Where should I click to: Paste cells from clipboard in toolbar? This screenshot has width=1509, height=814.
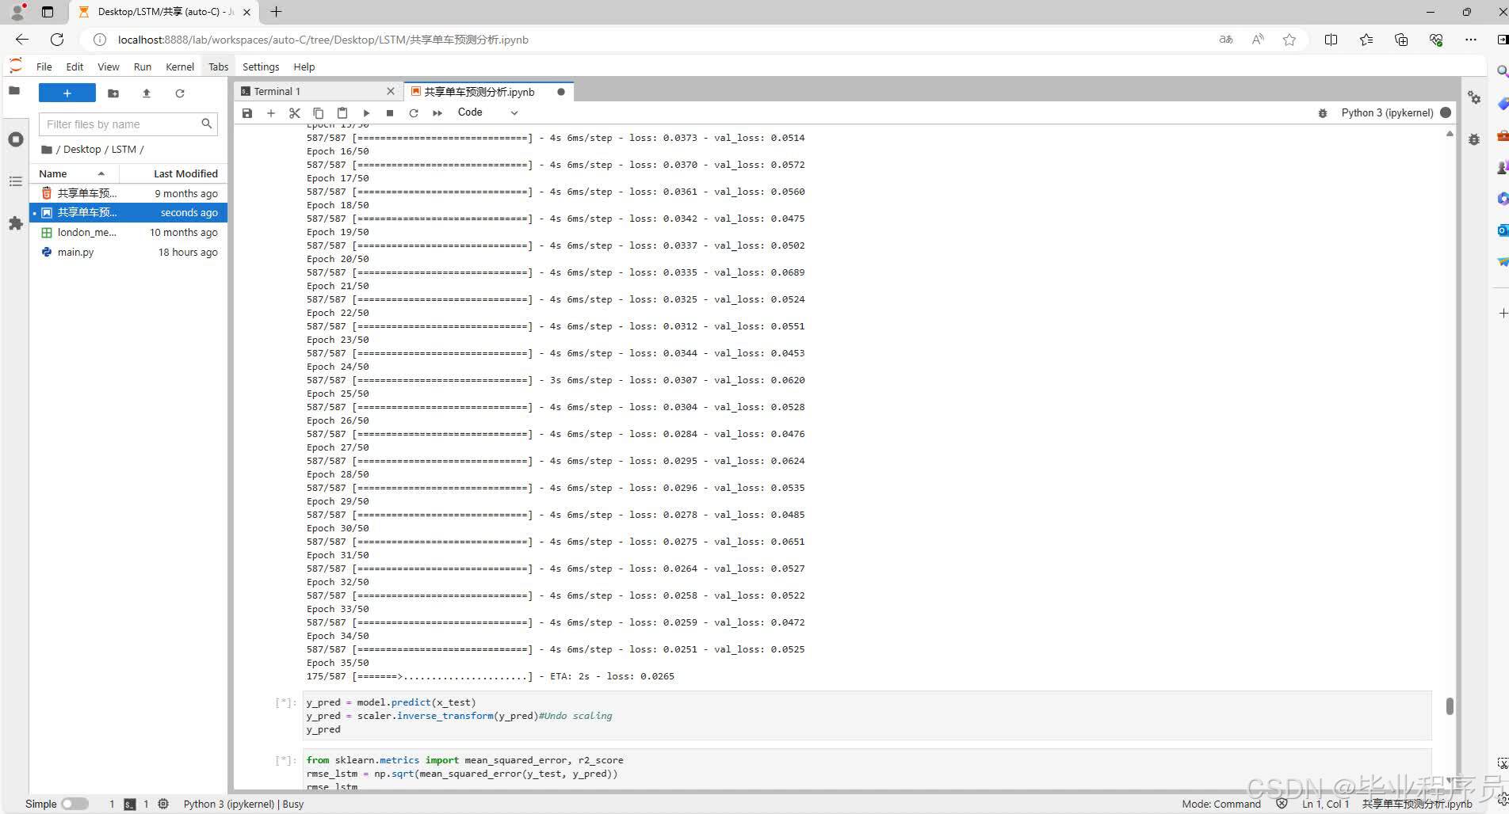342,113
